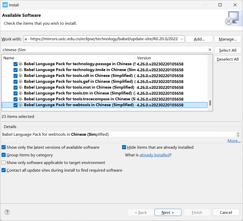
Task: Click the feature icon beside technology.tm4e language pack
Action: coord(21,70)
